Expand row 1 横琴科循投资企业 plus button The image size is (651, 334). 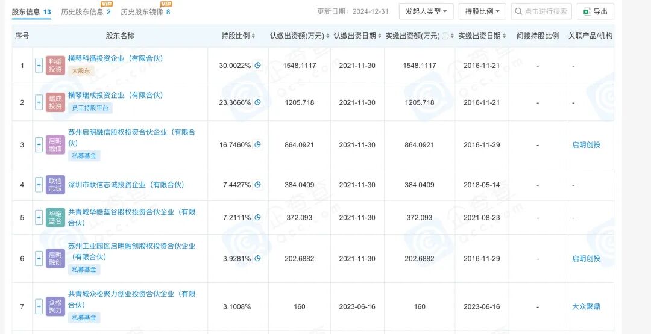tap(39, 66)
